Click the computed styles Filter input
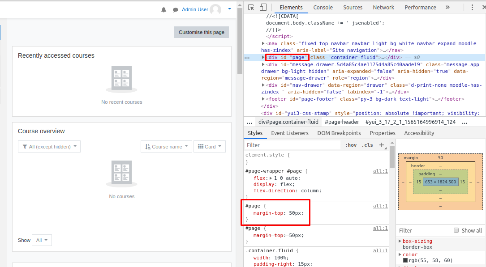Image resolution: width=486 pixels, height=267 pixels. pyautogui.click(x=425, y=230)
